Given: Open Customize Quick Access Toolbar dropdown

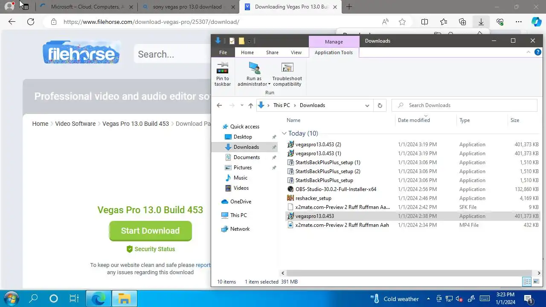Looking at the screenshot, I should tap(249, 41).
